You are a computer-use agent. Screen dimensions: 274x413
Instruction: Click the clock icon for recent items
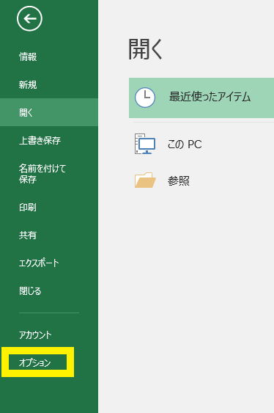145,98
